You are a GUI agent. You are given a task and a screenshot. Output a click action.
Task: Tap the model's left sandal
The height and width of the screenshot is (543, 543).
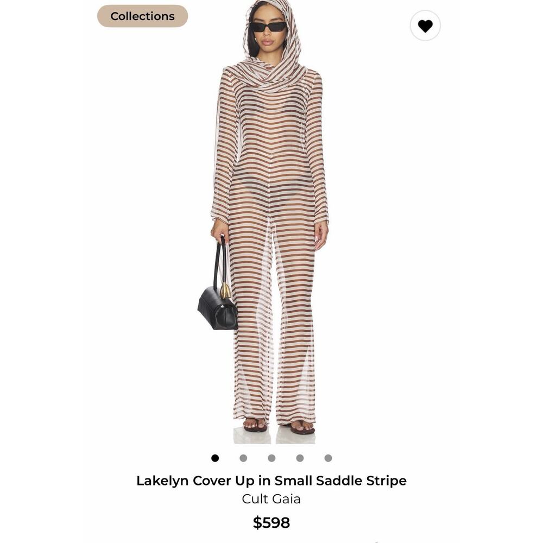pyautogui.click(x=302, y=428)
